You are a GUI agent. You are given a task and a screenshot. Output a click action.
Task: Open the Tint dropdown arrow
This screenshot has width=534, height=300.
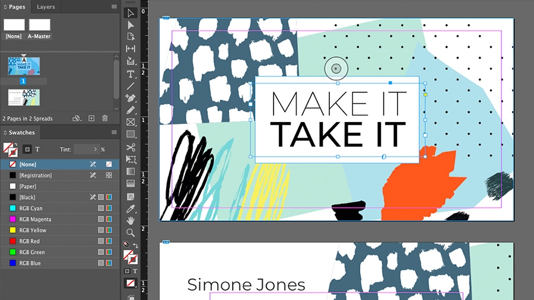coord(96,149)
